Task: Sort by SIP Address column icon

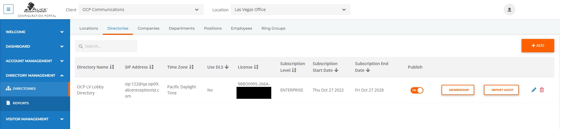Action: [151, 67]
